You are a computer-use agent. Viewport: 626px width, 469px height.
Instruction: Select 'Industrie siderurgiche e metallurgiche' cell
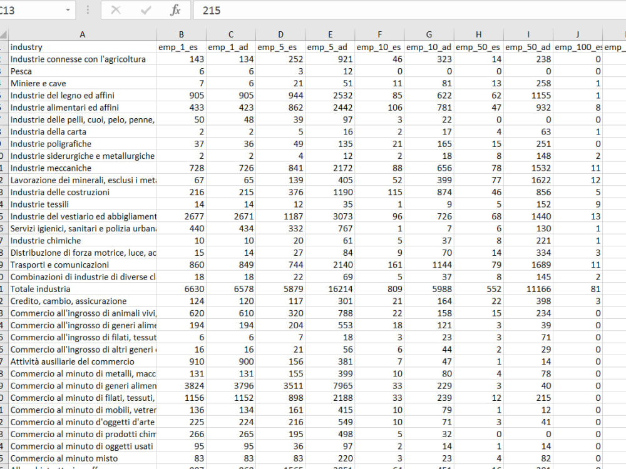click(83, 156)
